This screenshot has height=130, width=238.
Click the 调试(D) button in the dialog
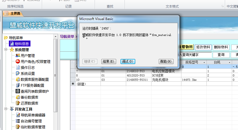128,61
